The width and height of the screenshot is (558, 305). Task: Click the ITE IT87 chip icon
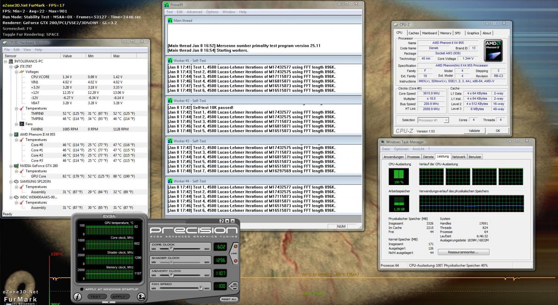[x=16, y=66]
